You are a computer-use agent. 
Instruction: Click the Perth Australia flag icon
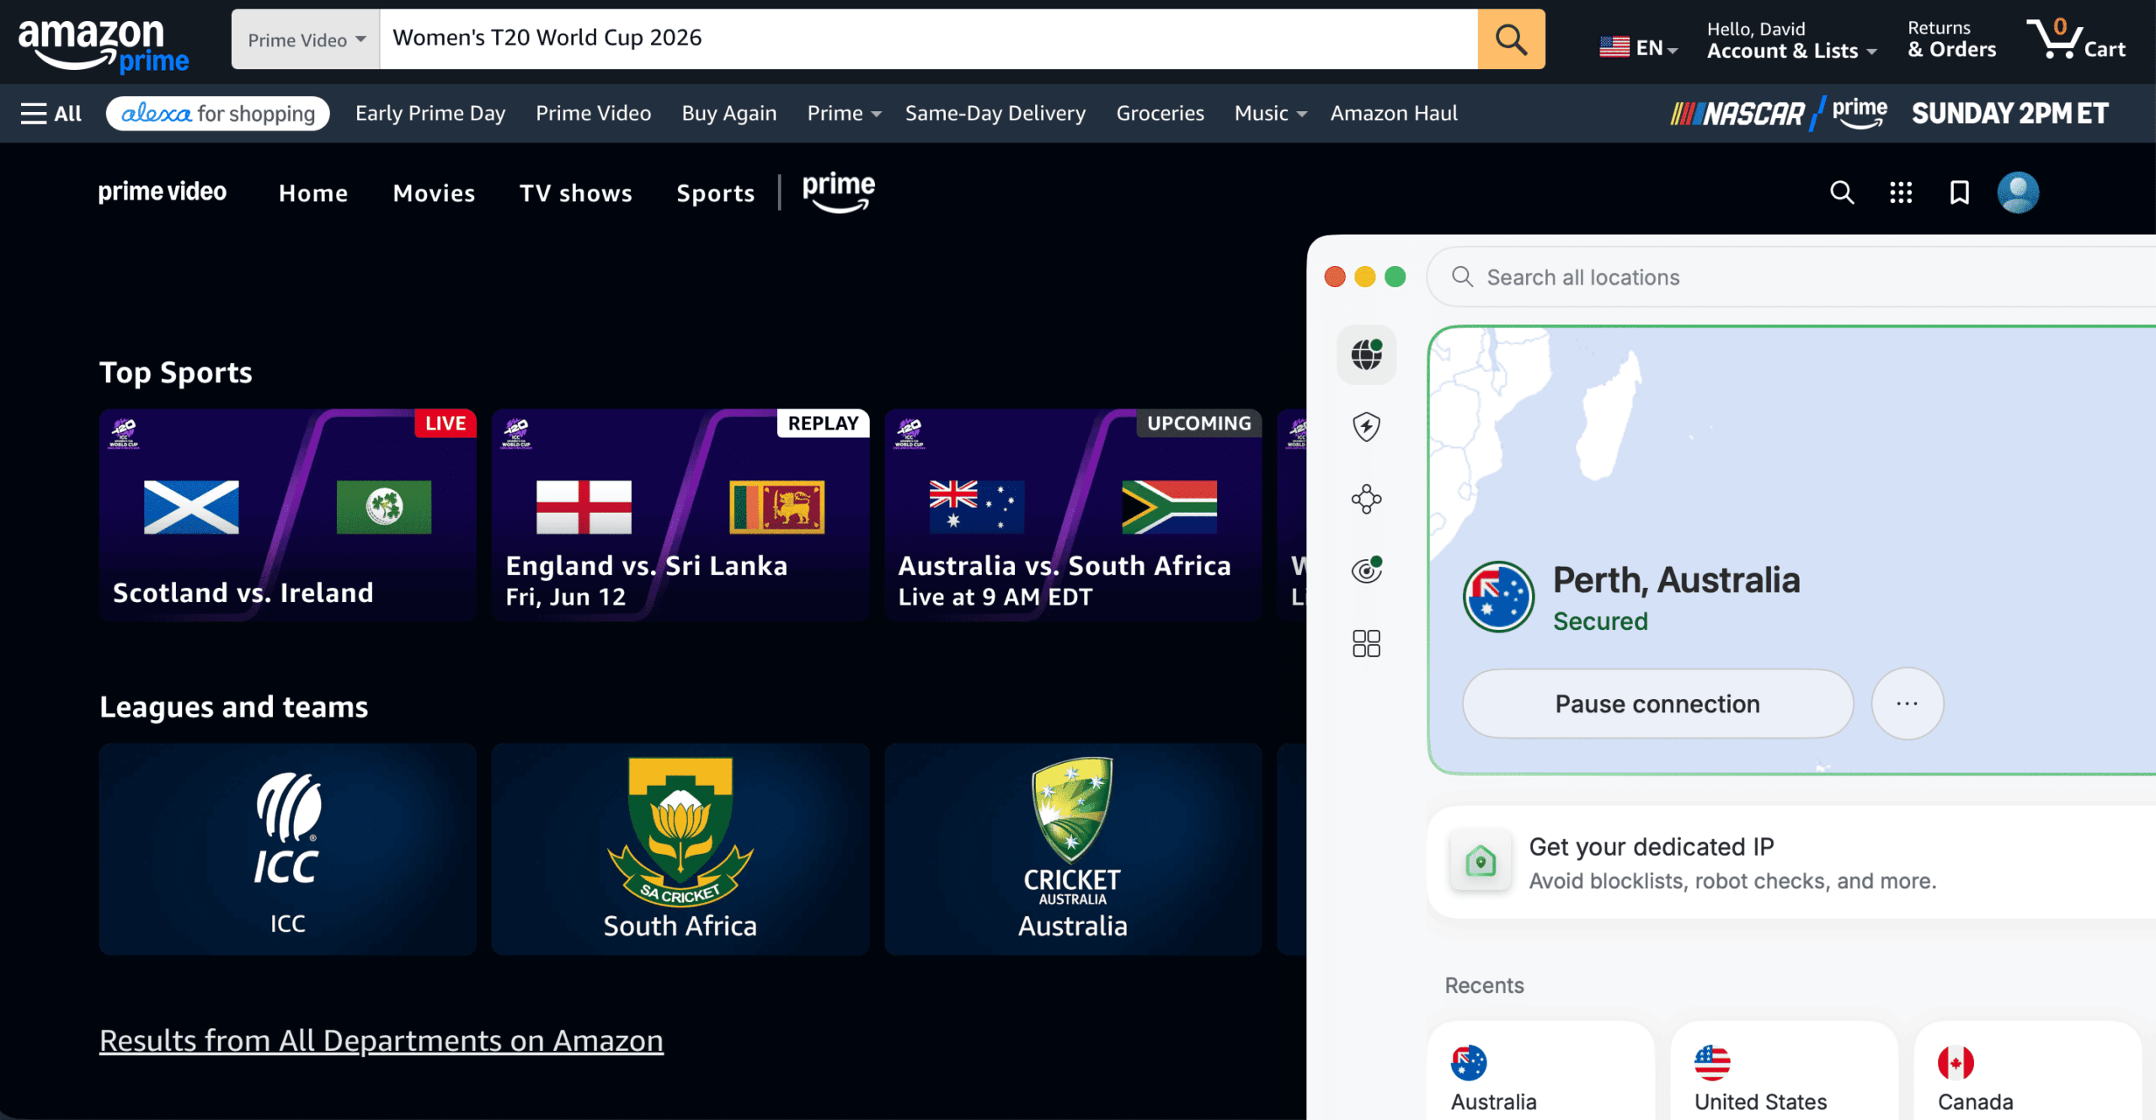point(1498,597)
